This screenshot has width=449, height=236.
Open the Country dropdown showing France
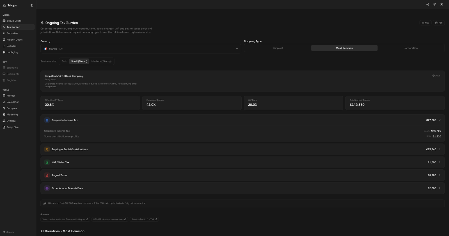click(141, 49)
